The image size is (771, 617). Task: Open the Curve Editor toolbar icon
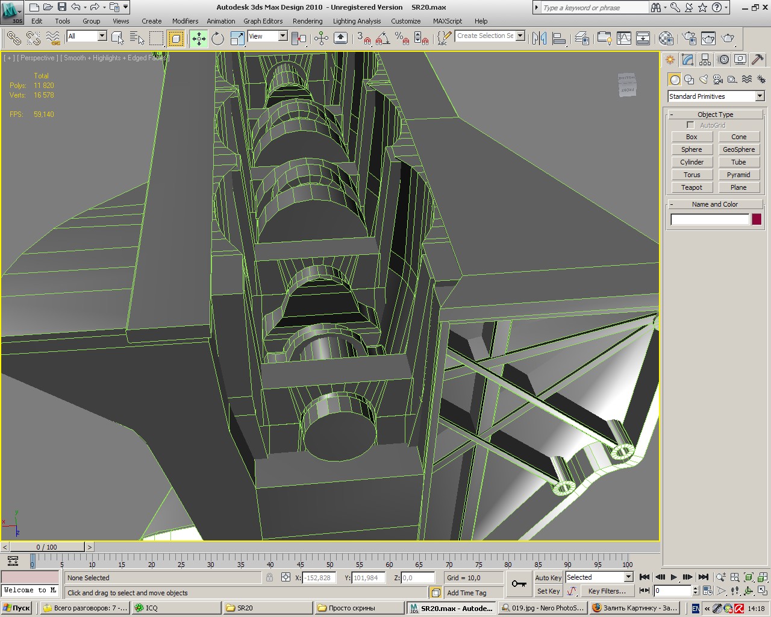(x=624, y=39)
